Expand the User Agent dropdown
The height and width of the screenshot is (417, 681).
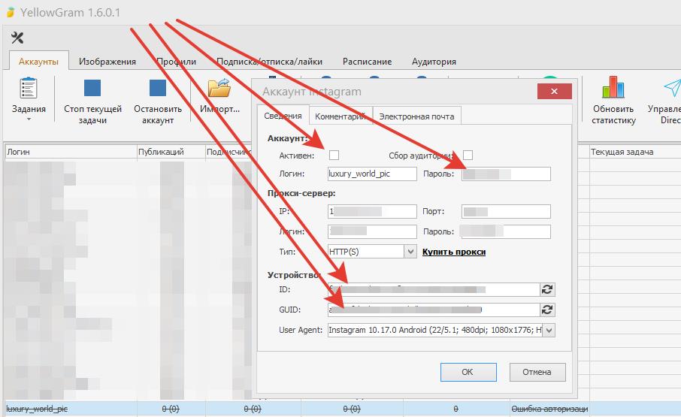(x=549, y=330)
